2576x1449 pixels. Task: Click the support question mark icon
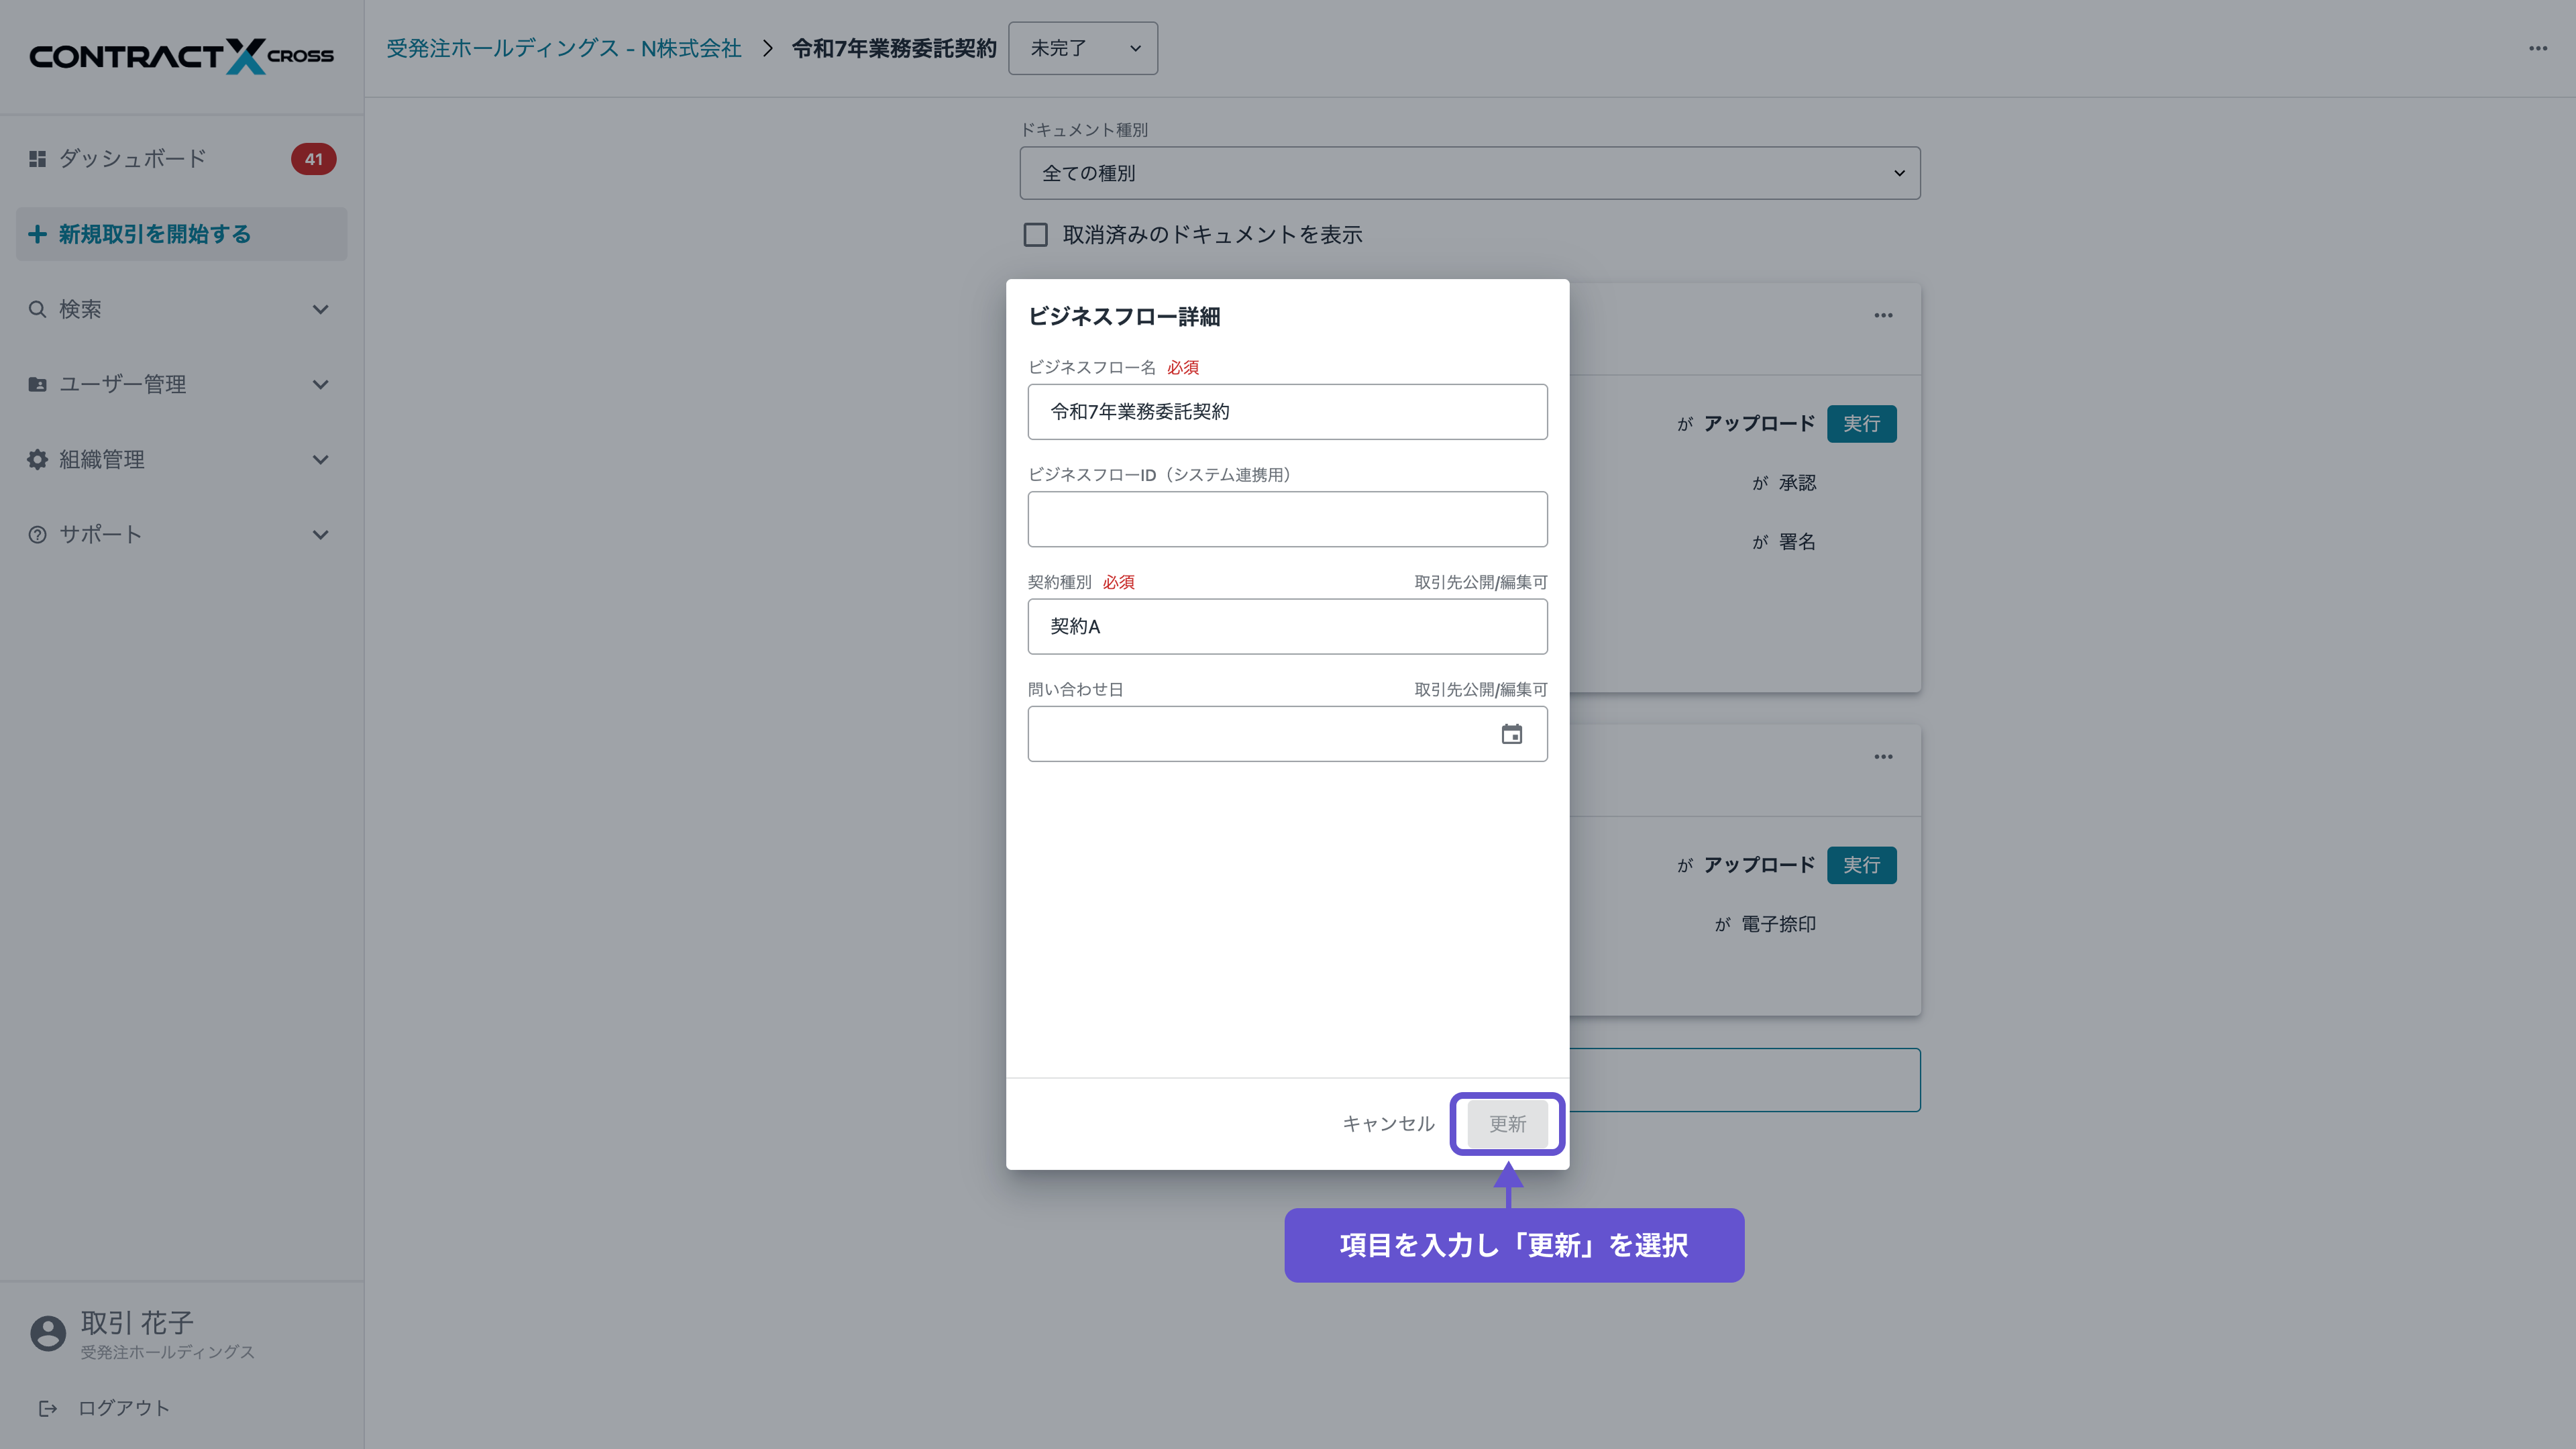(x=37, y=534)
